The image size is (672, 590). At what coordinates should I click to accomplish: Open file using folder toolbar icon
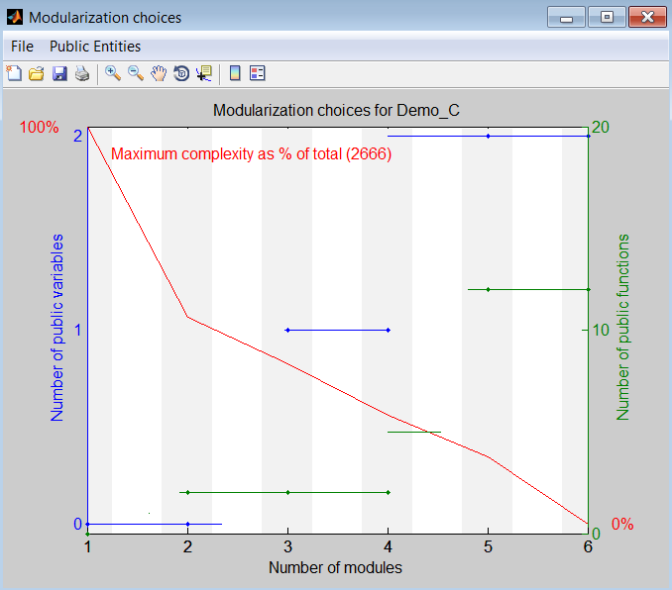37,73
